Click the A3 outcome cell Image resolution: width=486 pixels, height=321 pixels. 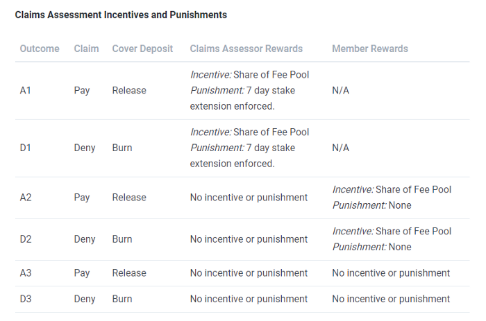point(26,273)
